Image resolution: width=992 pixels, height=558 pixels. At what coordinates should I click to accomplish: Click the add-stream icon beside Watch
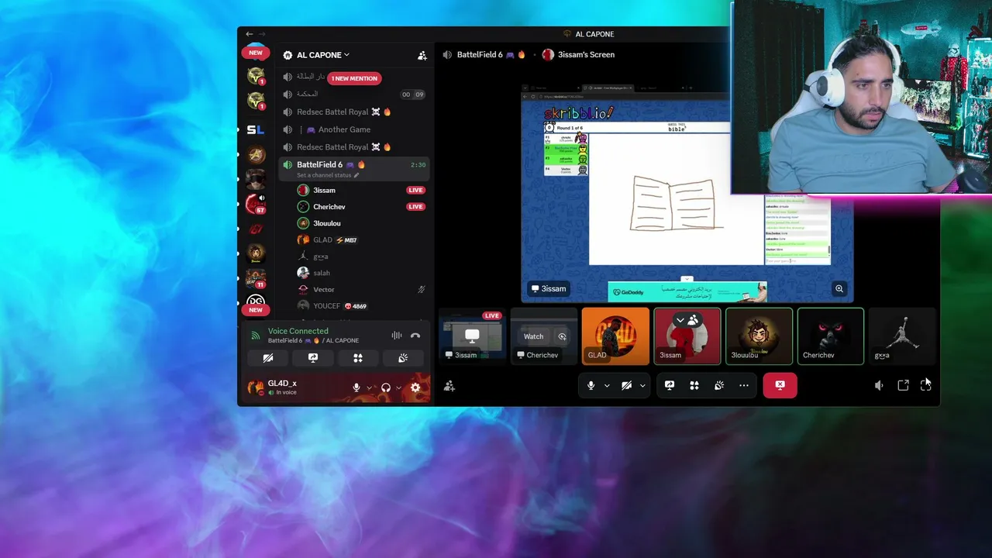pyautogui.click(x=563, y=336)
